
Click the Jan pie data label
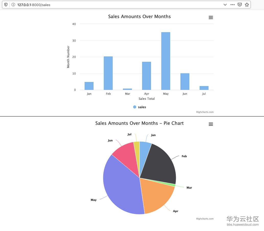tap(153, 135)
